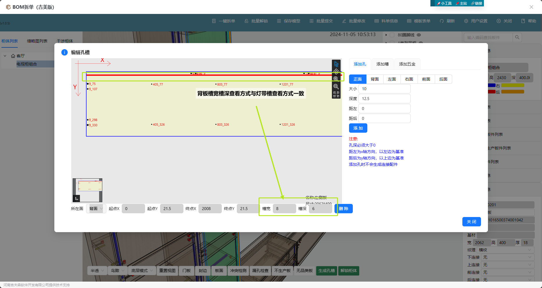Viewport: 542px width, 288px height.
Task: Collapse the minimap using its corner icon
Action: coord(76,198)
